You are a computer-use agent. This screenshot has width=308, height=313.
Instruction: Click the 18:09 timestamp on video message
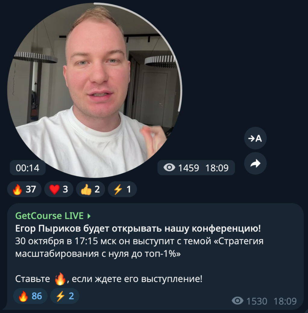pyautogui.click(x=217, y=168)
